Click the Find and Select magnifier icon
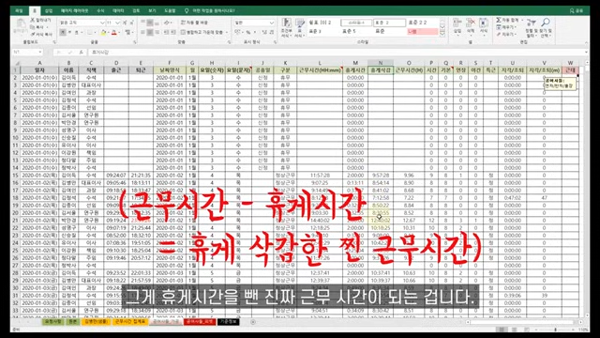This screenshot has width=600, height=338. click(x=546, y=23)
